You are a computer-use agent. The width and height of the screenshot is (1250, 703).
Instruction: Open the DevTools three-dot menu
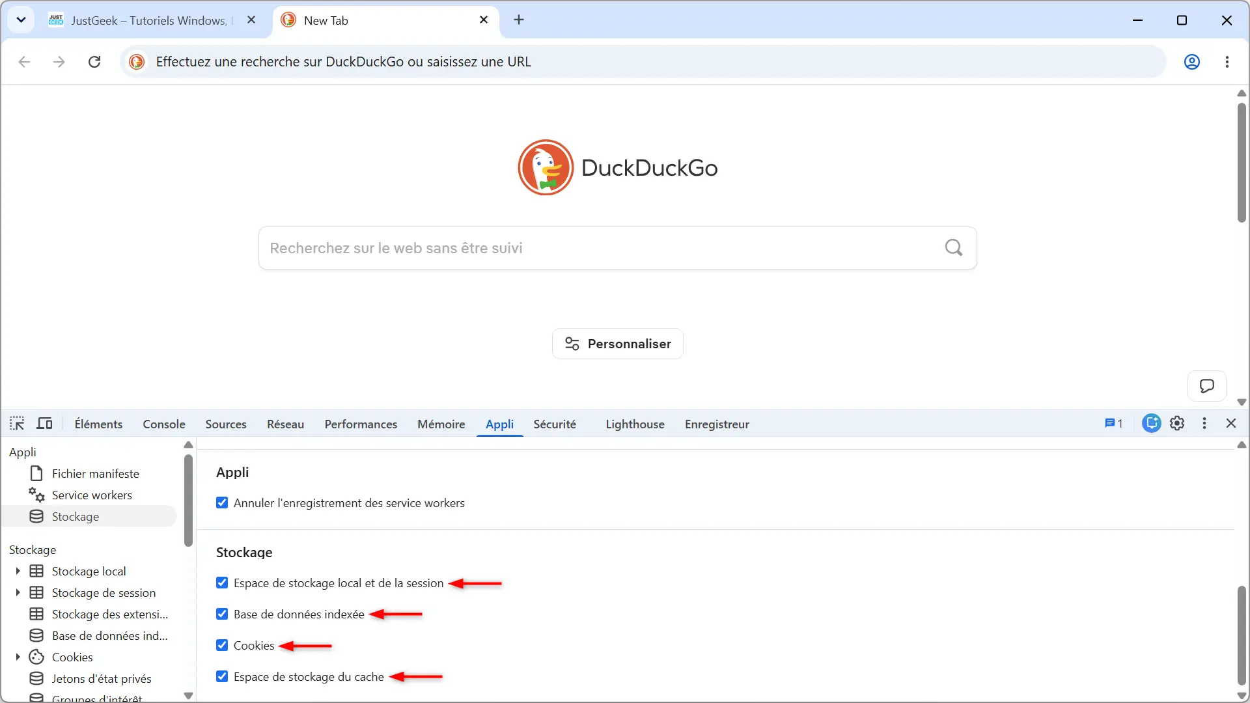point(1204,424)
